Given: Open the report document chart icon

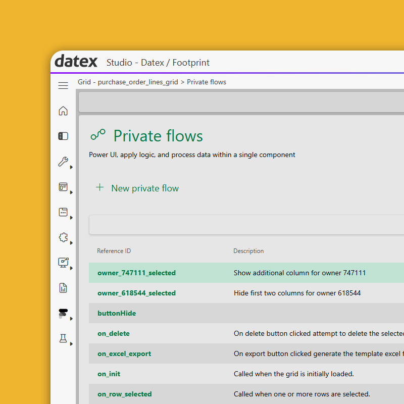Looking at the screenshot, I should (x=63, y=288).
